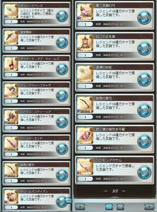Screen dimensions: 157x212
Task: Select the wine bottle weapon thumbnail
Action: point(11,64)
